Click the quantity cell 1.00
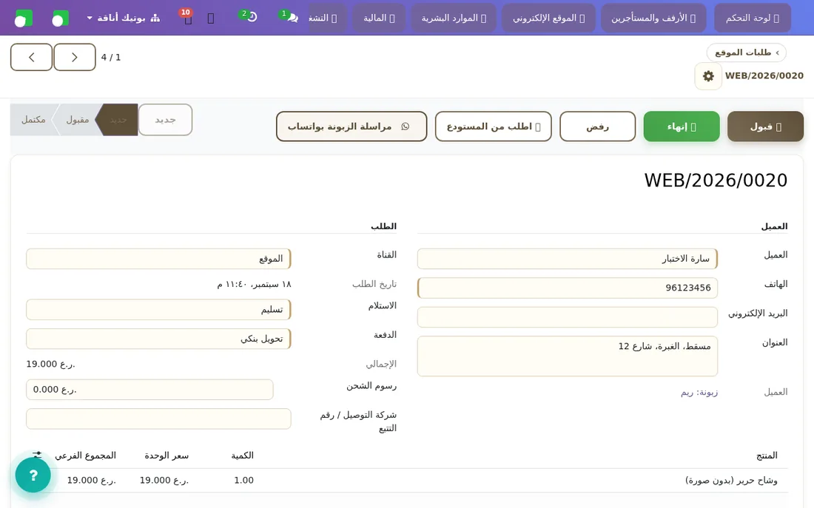 coord(243,481)
